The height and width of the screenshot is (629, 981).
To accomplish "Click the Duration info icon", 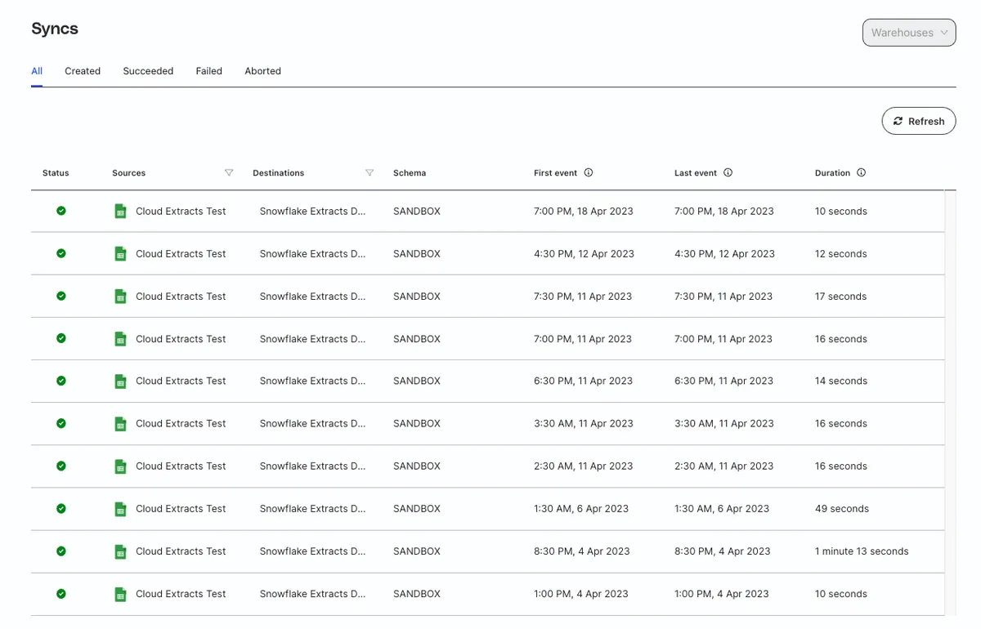I will tap(862, 172).
